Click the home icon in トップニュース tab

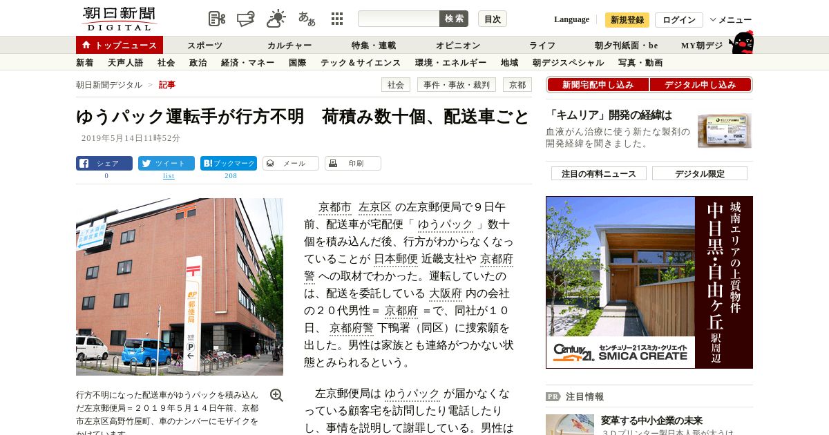click(86, 45)
